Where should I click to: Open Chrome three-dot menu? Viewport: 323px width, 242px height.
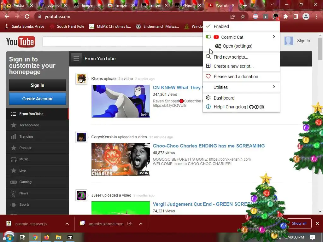[x=316, y=16]
